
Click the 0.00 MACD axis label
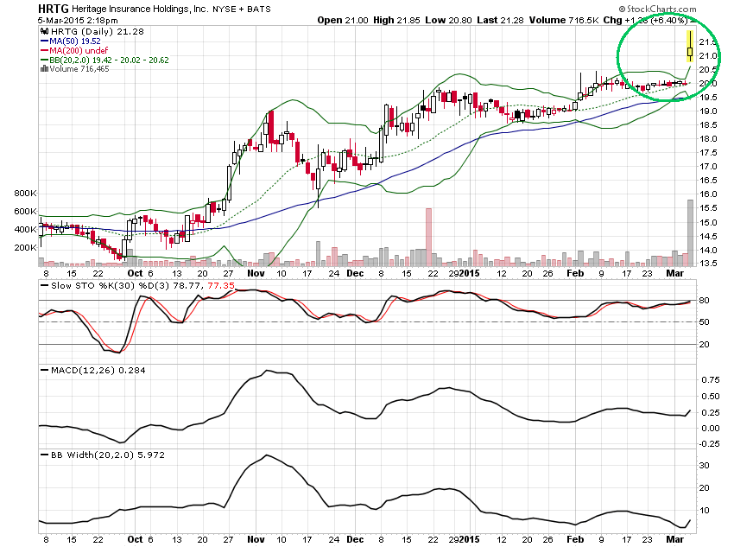coord(710,428)
